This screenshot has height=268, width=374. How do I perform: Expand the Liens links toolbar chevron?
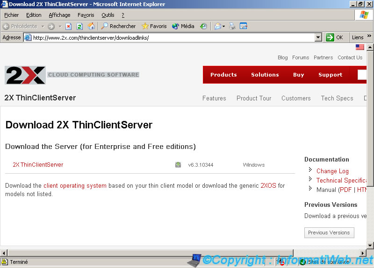(369, 36)
